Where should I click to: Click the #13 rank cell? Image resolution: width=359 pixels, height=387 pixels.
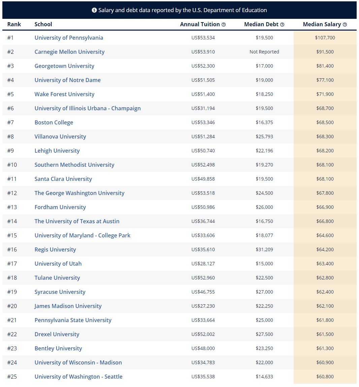tap(12, 207)
